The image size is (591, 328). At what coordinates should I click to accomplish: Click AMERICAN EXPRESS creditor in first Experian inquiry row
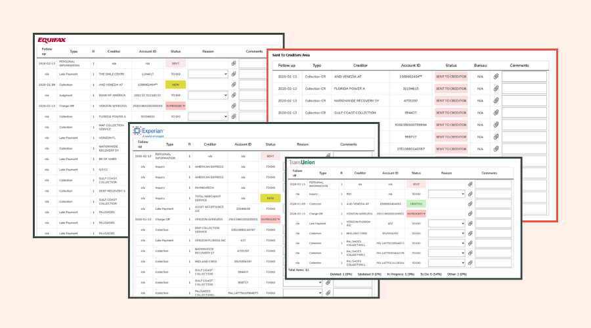coord(209,167)
